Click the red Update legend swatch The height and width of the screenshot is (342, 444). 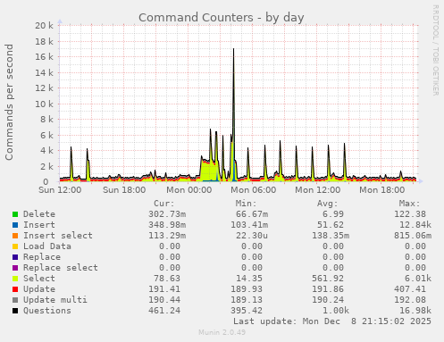point(15,289)
